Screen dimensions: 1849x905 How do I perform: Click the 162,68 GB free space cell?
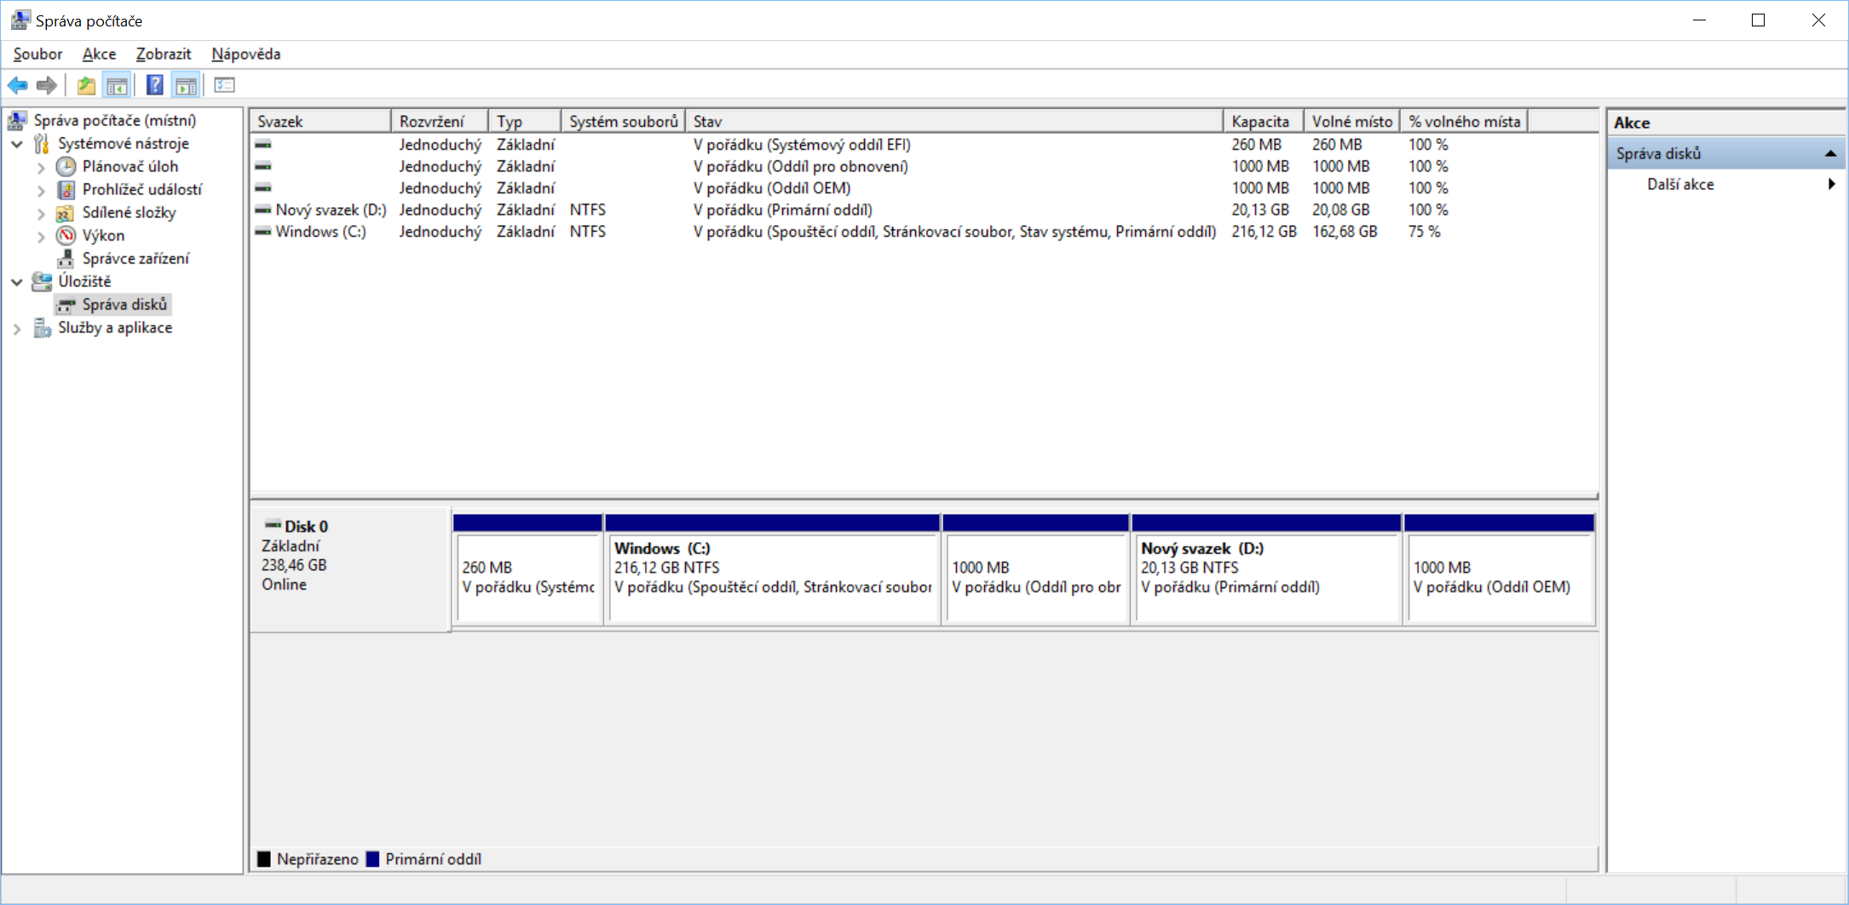pyautogui.click(x=1345, y=232)
